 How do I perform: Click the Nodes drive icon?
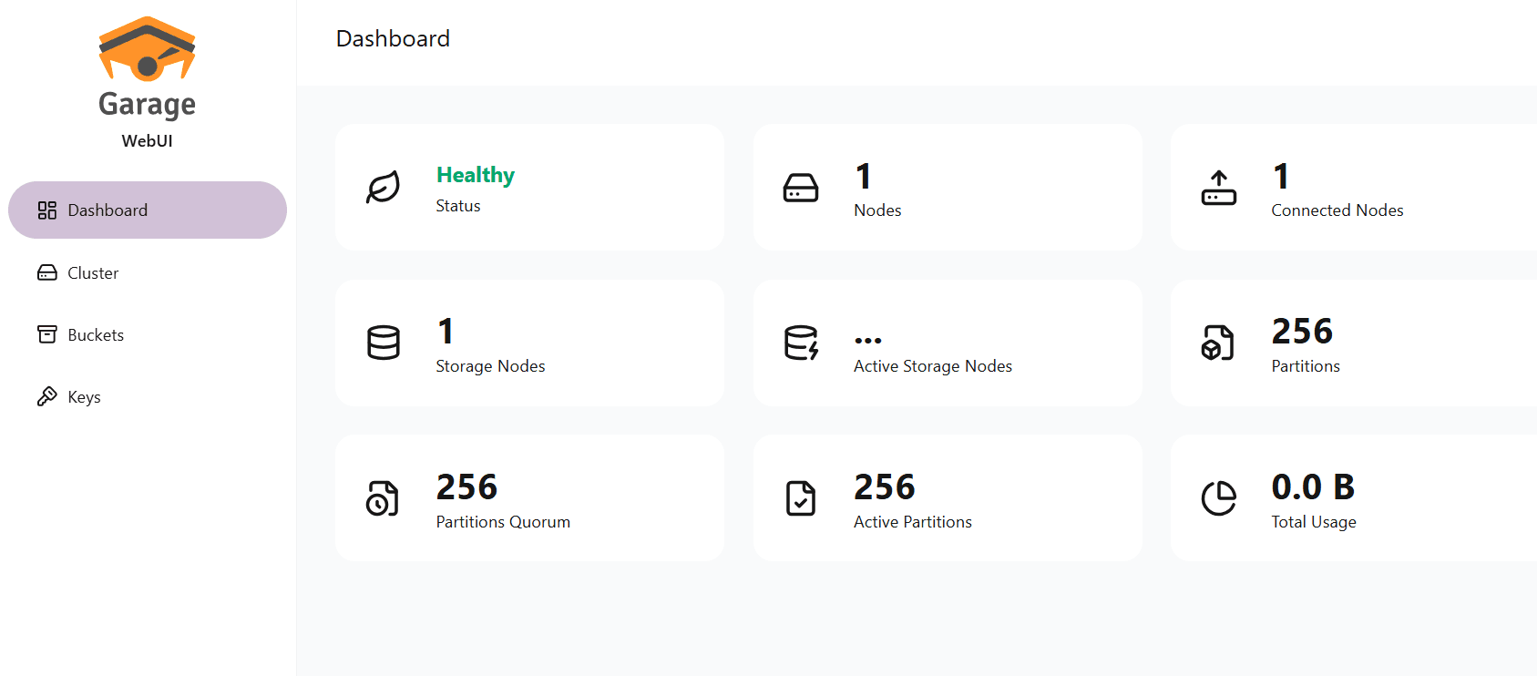801,188
